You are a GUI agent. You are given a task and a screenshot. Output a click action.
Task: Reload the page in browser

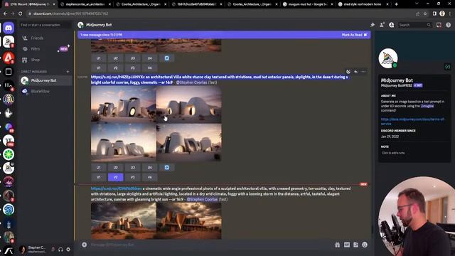[20, 14]
